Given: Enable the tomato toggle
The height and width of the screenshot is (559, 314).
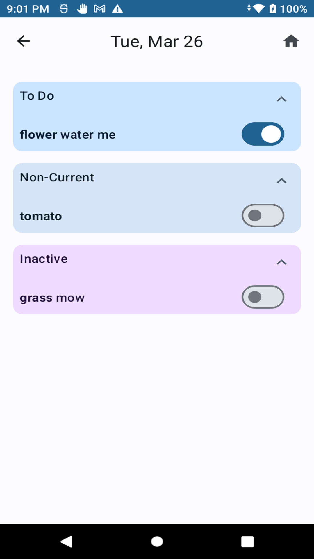Looking at the screenshot, I should 263,216.
